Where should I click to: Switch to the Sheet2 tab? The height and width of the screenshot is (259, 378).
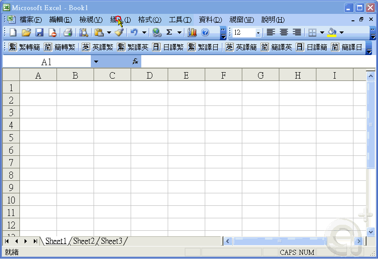tap(84, 241)
